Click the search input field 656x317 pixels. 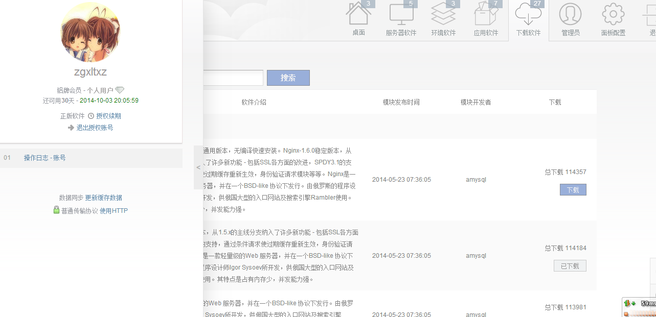(x=233, y=78)
